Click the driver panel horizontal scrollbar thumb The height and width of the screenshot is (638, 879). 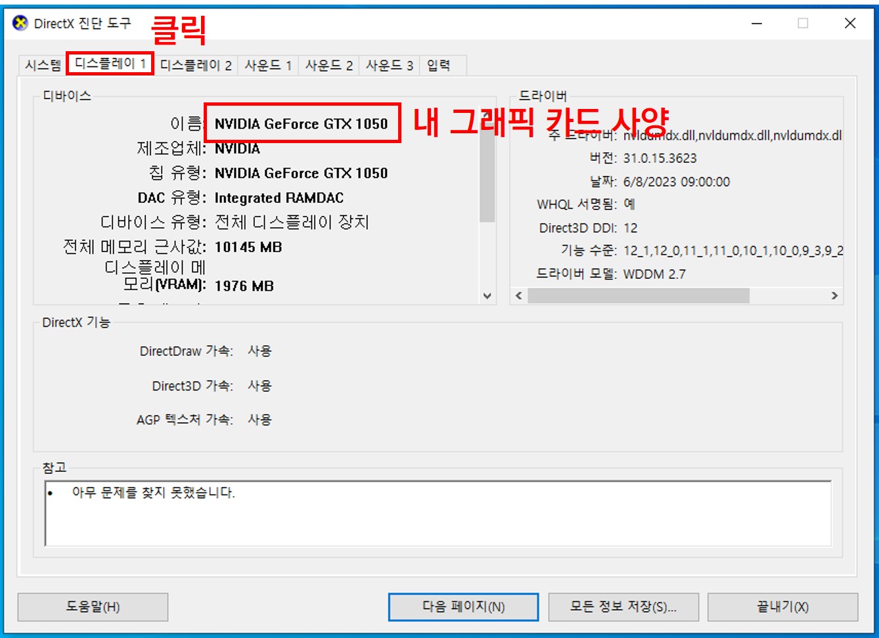pyautogui.click(x=638, y=296)
